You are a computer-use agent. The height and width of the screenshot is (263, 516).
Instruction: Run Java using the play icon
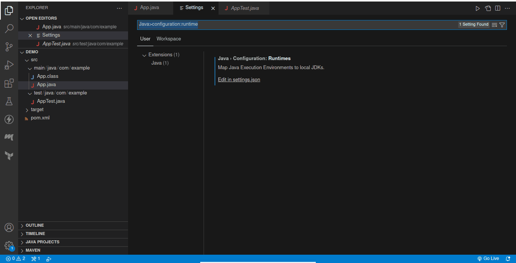[477, 8]
